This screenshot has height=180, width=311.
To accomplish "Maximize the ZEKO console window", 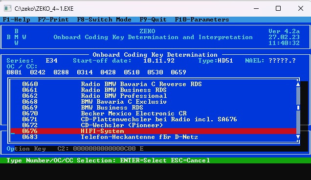I will pos(278,8).
